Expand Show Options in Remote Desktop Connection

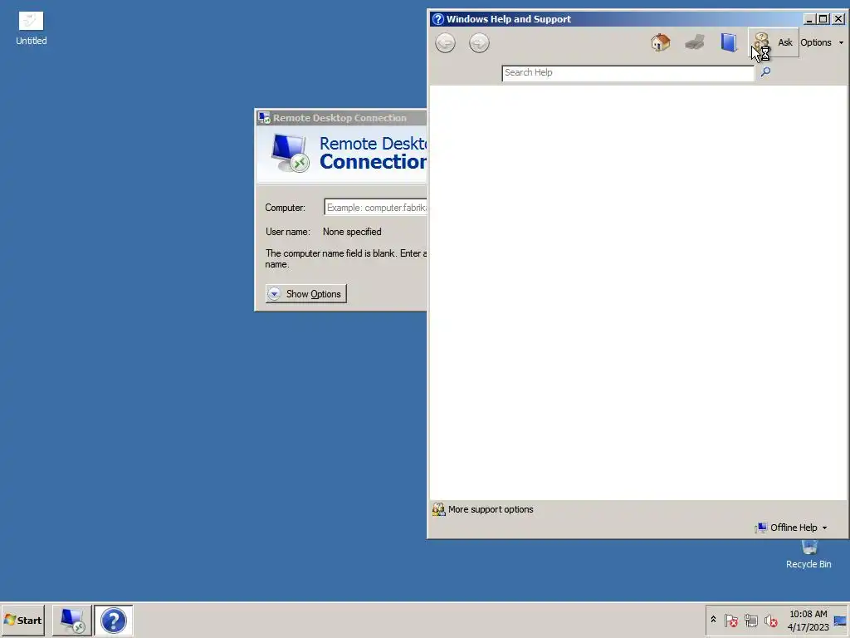(x=305, y=293)
